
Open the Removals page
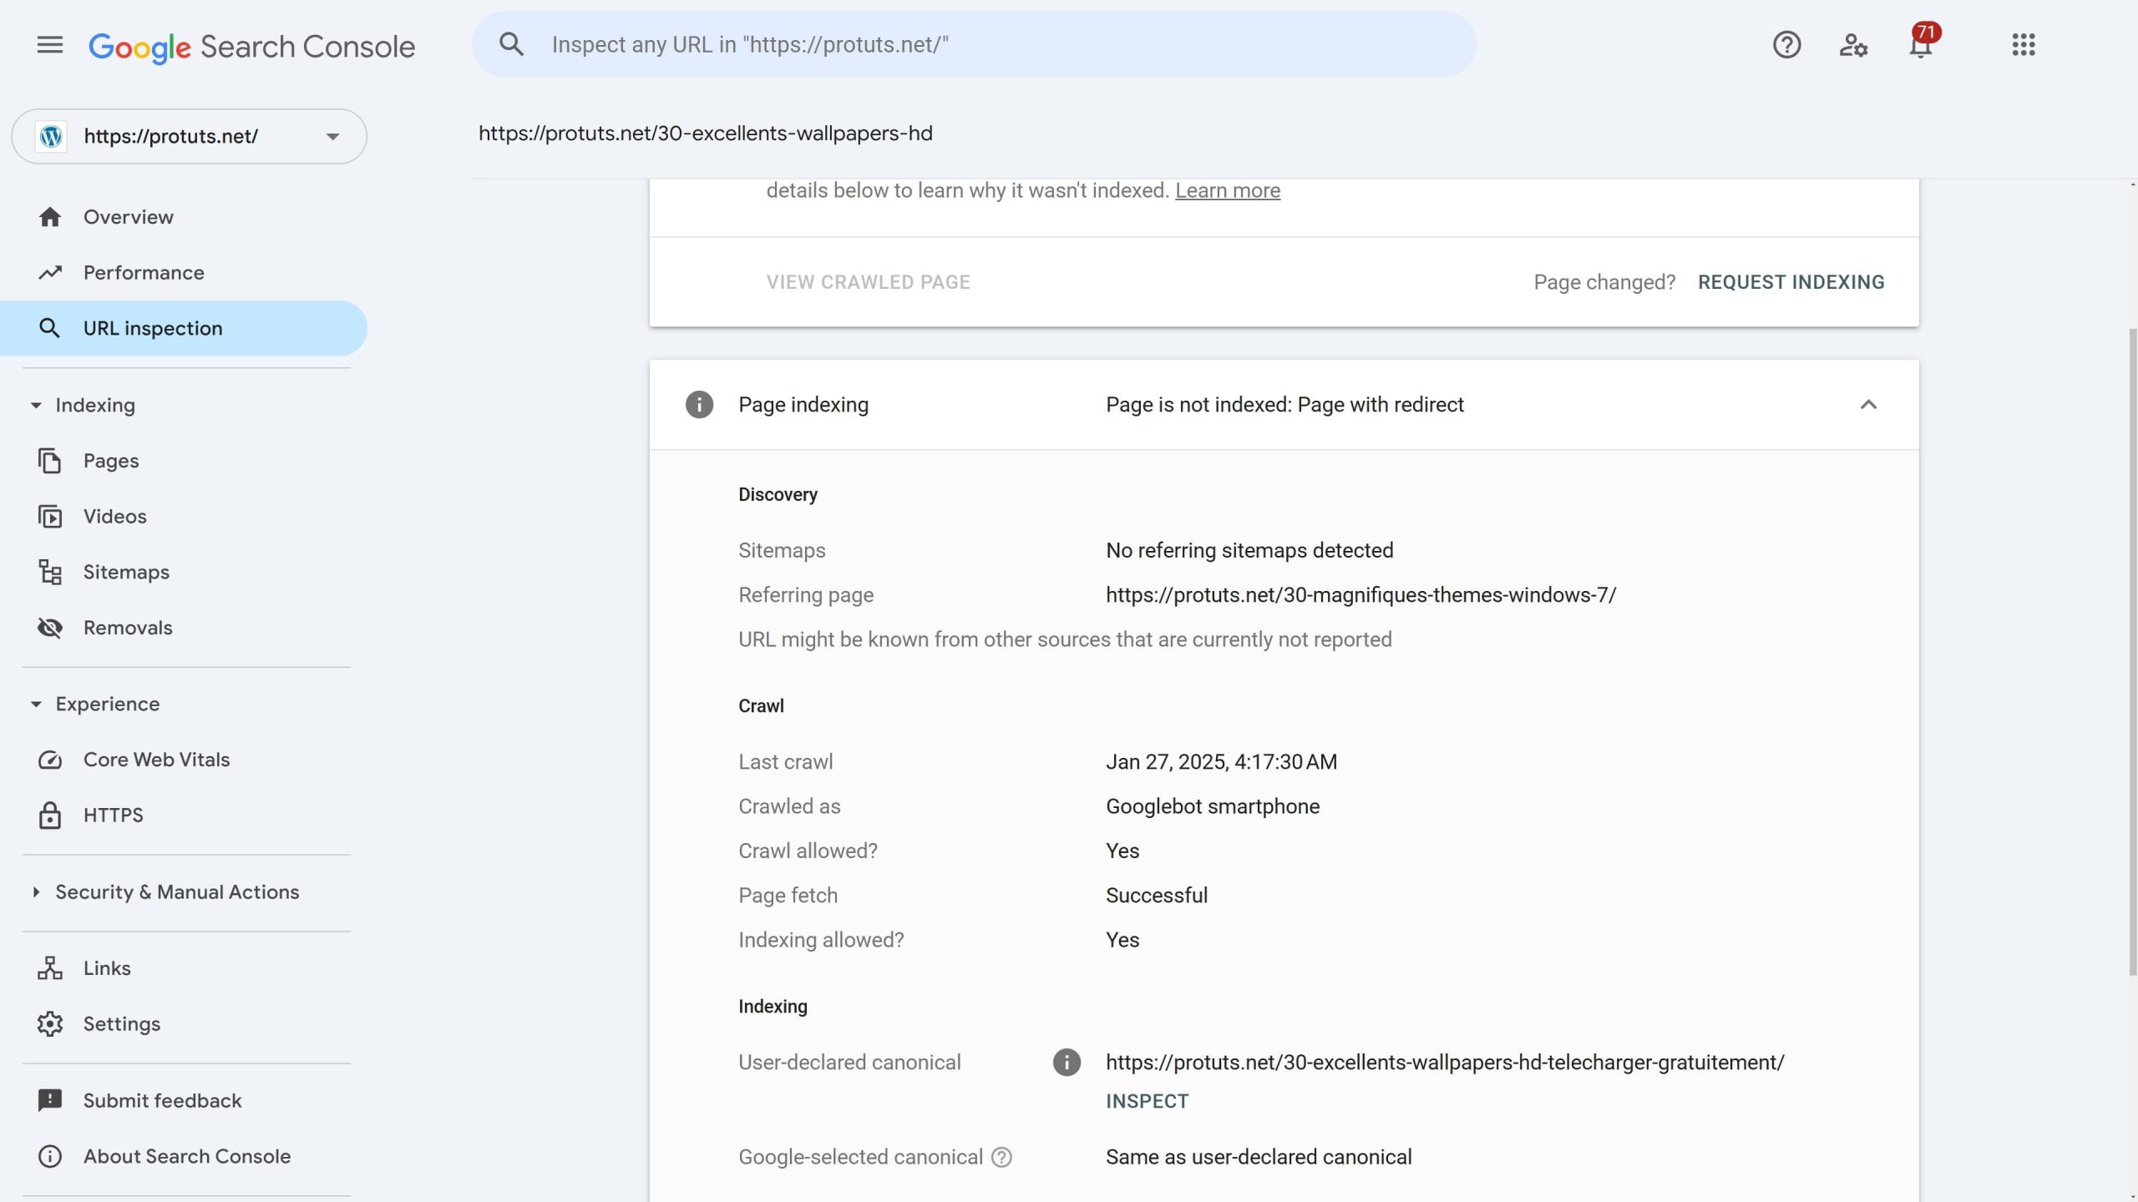click(128, 628)
